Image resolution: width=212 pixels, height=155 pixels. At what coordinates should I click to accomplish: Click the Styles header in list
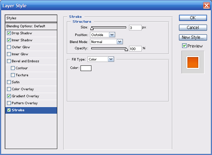click(31, 18)
